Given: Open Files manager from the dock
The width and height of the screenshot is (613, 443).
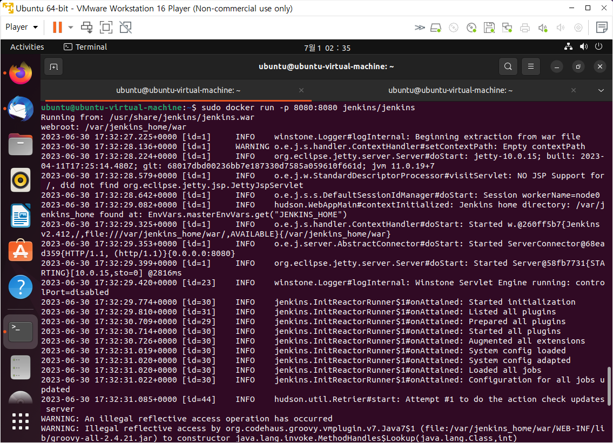Looking at the screenshot, I should click(x=21, y=144).
